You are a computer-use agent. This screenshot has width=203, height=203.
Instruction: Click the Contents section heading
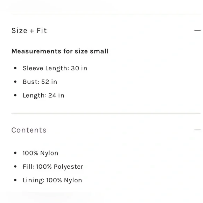coord(29,130)
